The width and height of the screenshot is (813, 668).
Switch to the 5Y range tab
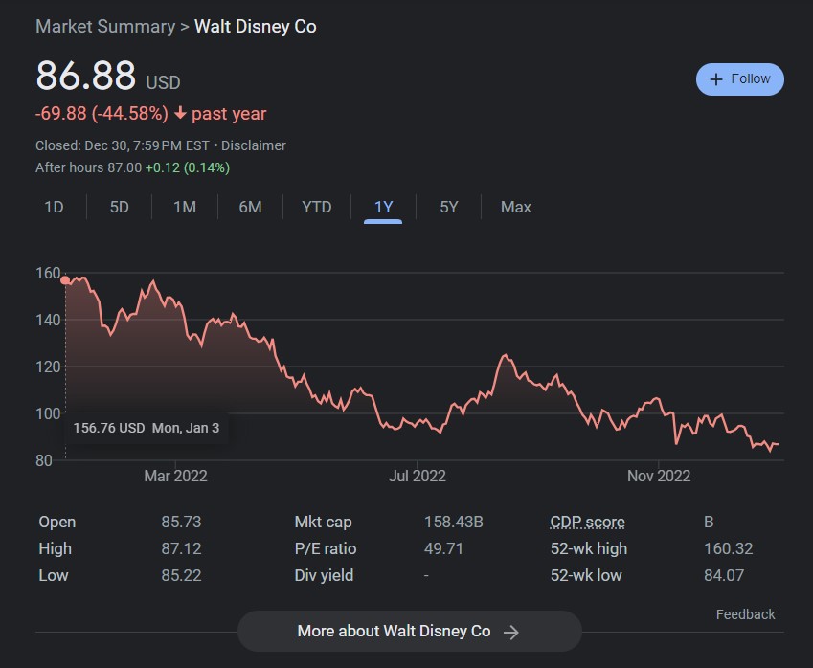[449, 208]
